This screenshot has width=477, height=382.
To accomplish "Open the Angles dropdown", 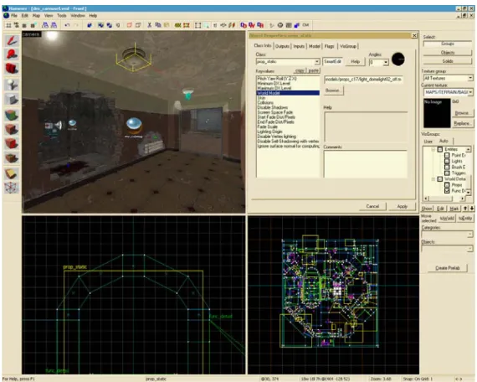I will tap(386, 63).
